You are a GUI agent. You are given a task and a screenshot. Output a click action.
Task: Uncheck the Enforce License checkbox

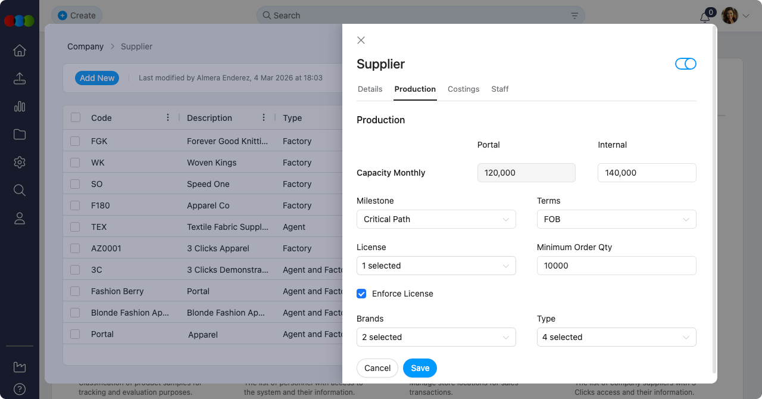[361, 294]
